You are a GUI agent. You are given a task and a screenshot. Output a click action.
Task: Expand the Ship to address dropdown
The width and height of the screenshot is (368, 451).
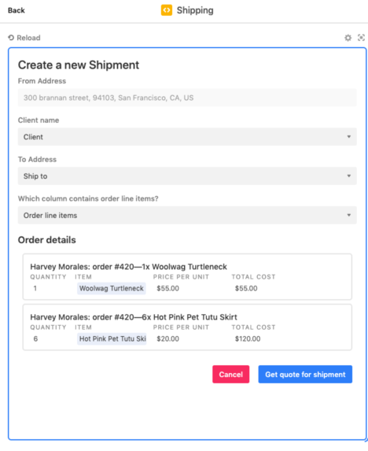(x=187, y=176)
